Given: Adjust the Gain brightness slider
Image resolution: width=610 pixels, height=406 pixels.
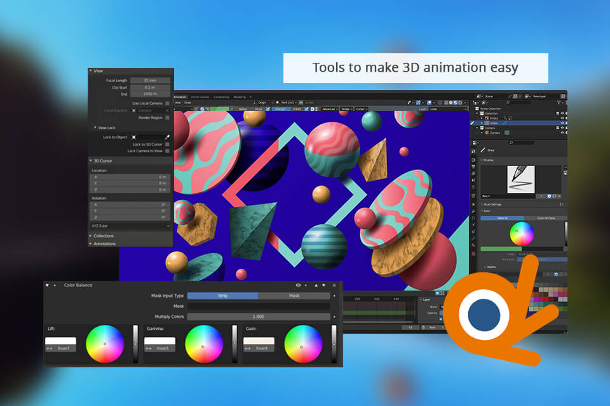Looking at the screenshot, I should [334, 344].
